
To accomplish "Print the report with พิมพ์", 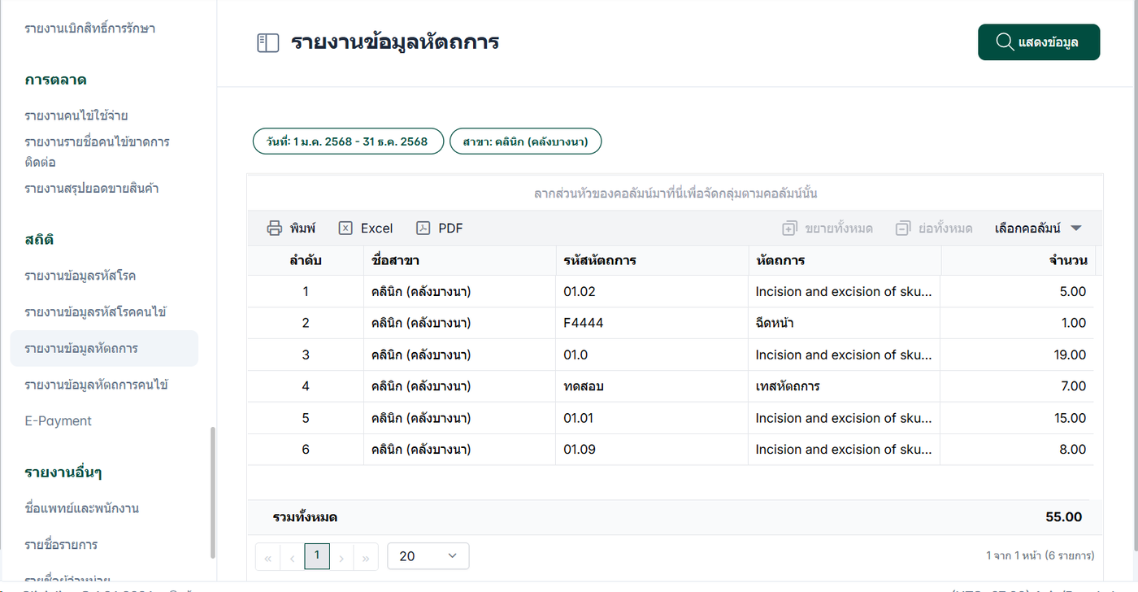I will click(291, 229).
